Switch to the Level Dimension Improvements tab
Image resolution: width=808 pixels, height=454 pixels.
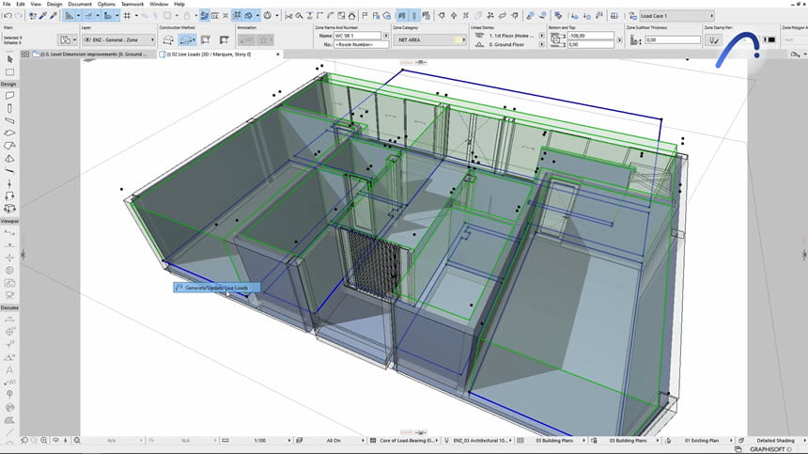pos(94,55)
